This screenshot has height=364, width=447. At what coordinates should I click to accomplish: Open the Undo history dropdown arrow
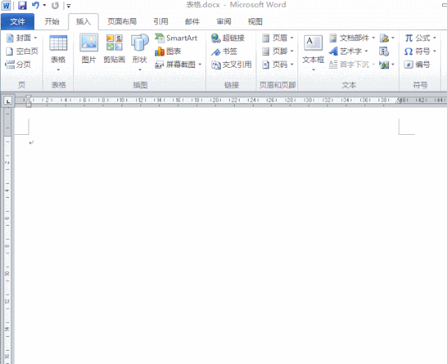(x=44, y=5)
